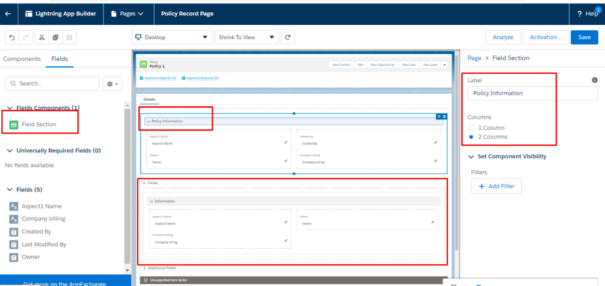
Task: Click the Aspect1 Name field type icon
Action: (14, 206)
